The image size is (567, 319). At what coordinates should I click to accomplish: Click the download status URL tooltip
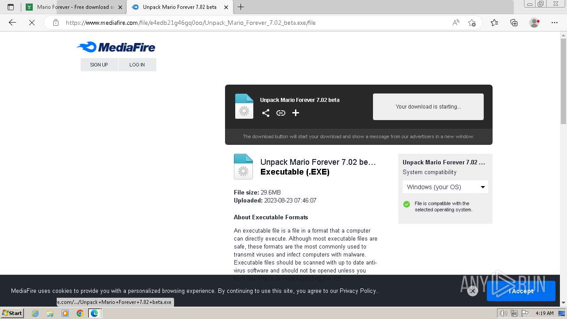(115, 302)
